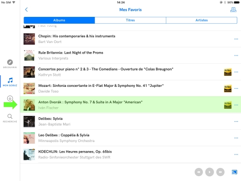Skip to next track

coord(220,172)
